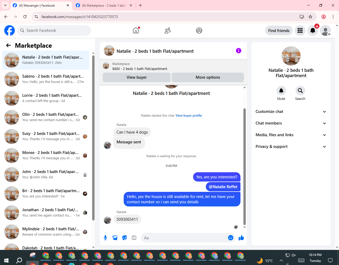This screenshot has height=265, width=339.
Task: Open emoji picker in message box
Action: (x=231, y=238)
